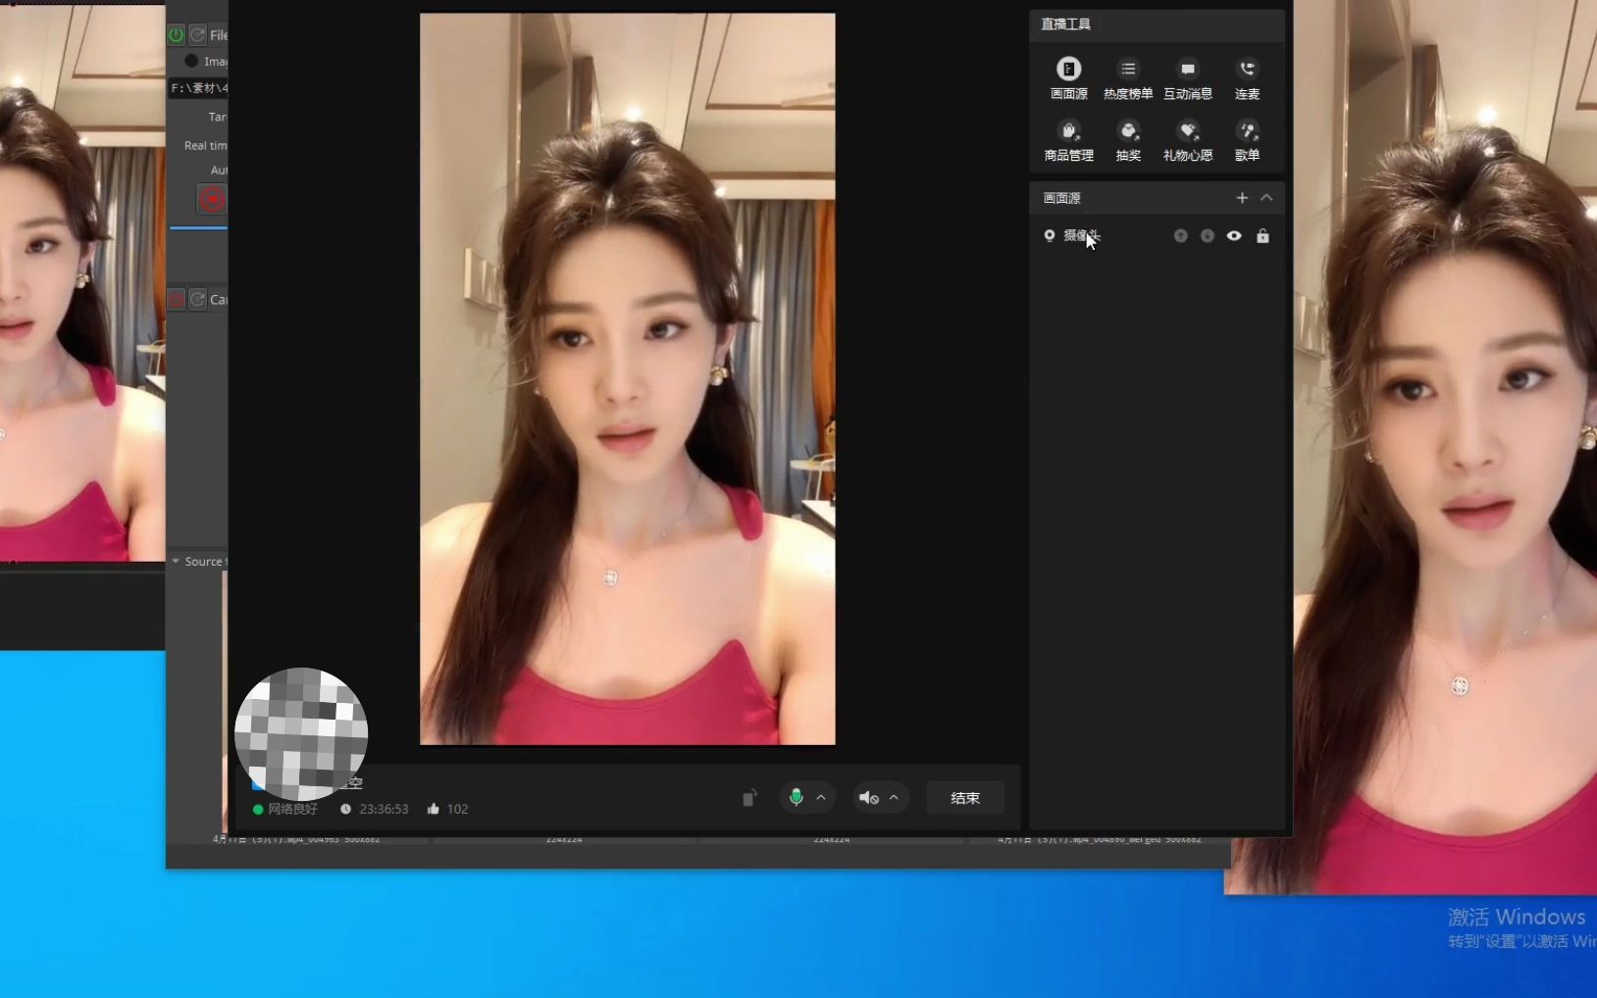This screenshot has height=998, width=1597.
Task: Expand microphone options chevron
Action: [x=821, y=798]
